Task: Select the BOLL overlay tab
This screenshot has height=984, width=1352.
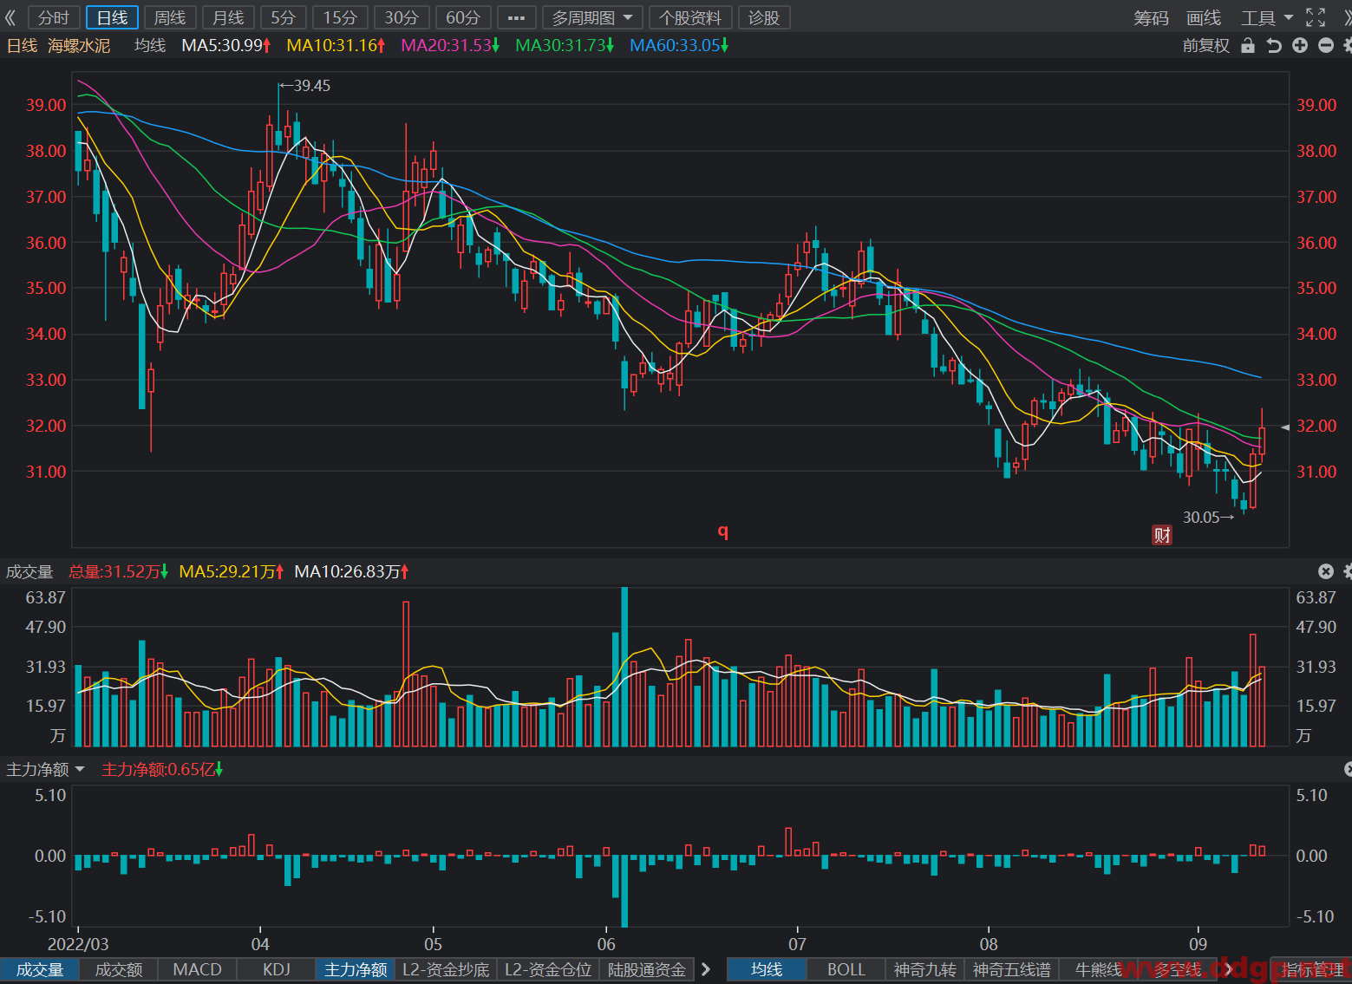Action: pyautogui.click(x=846, y=969)
